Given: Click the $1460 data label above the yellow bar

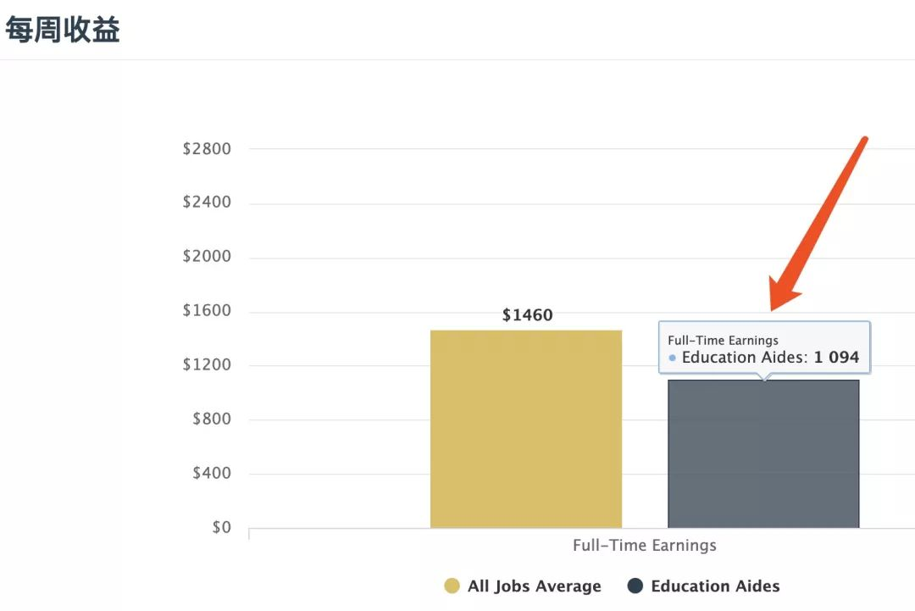Looking at the screenshot, I should pos(527,315).
